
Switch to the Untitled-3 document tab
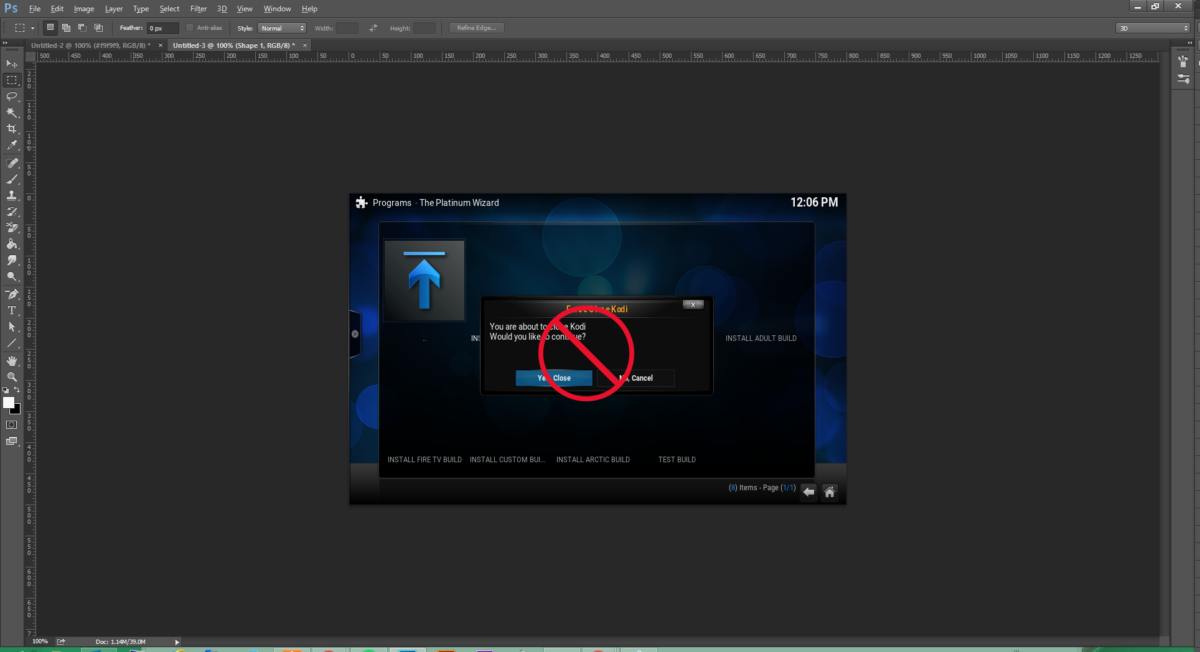coord(234,45)
